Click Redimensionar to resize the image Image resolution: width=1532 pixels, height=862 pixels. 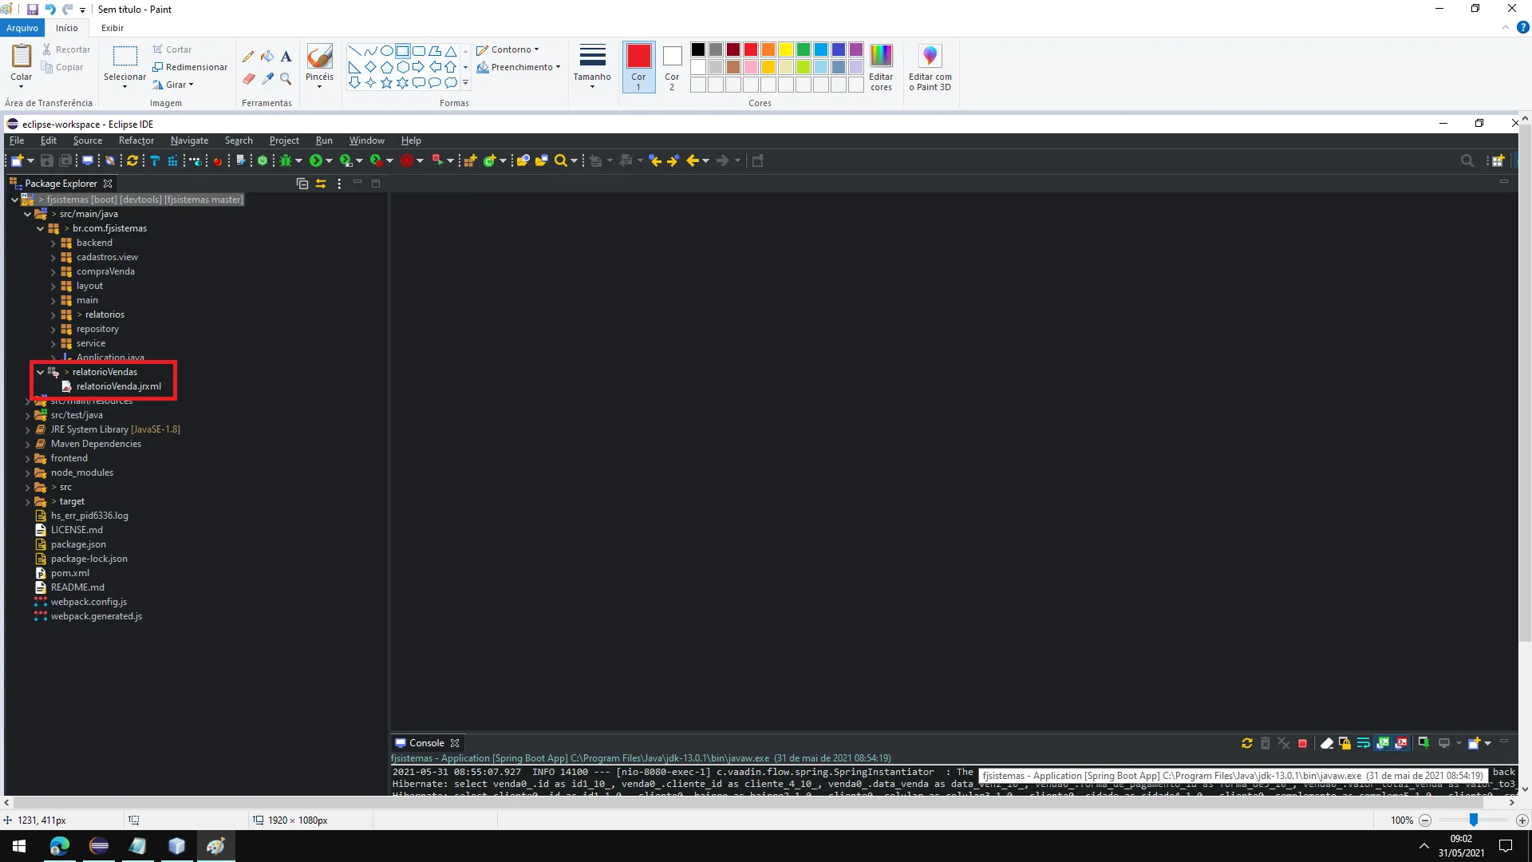tap(190, 67)
